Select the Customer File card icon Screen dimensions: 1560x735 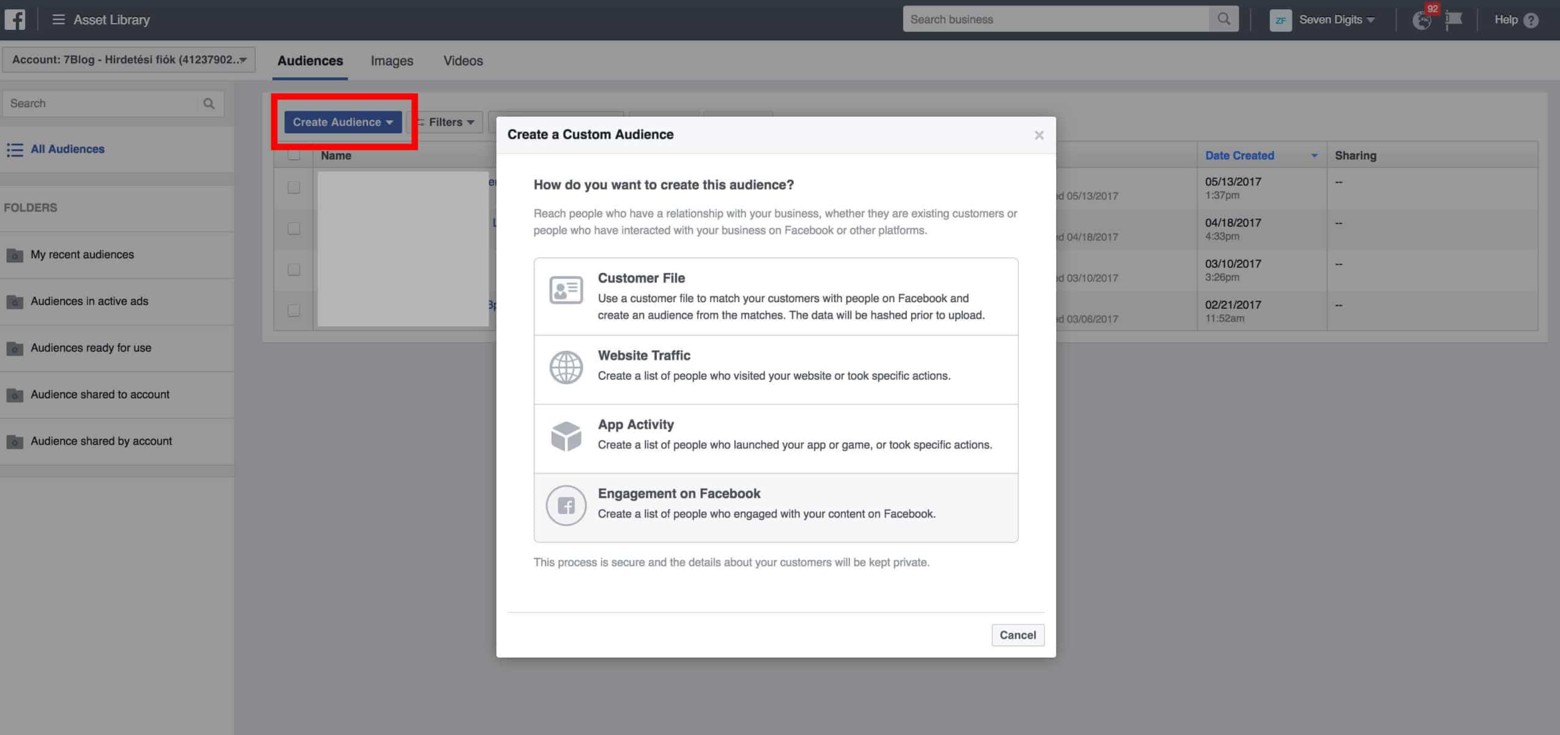[x=565, y=290]
